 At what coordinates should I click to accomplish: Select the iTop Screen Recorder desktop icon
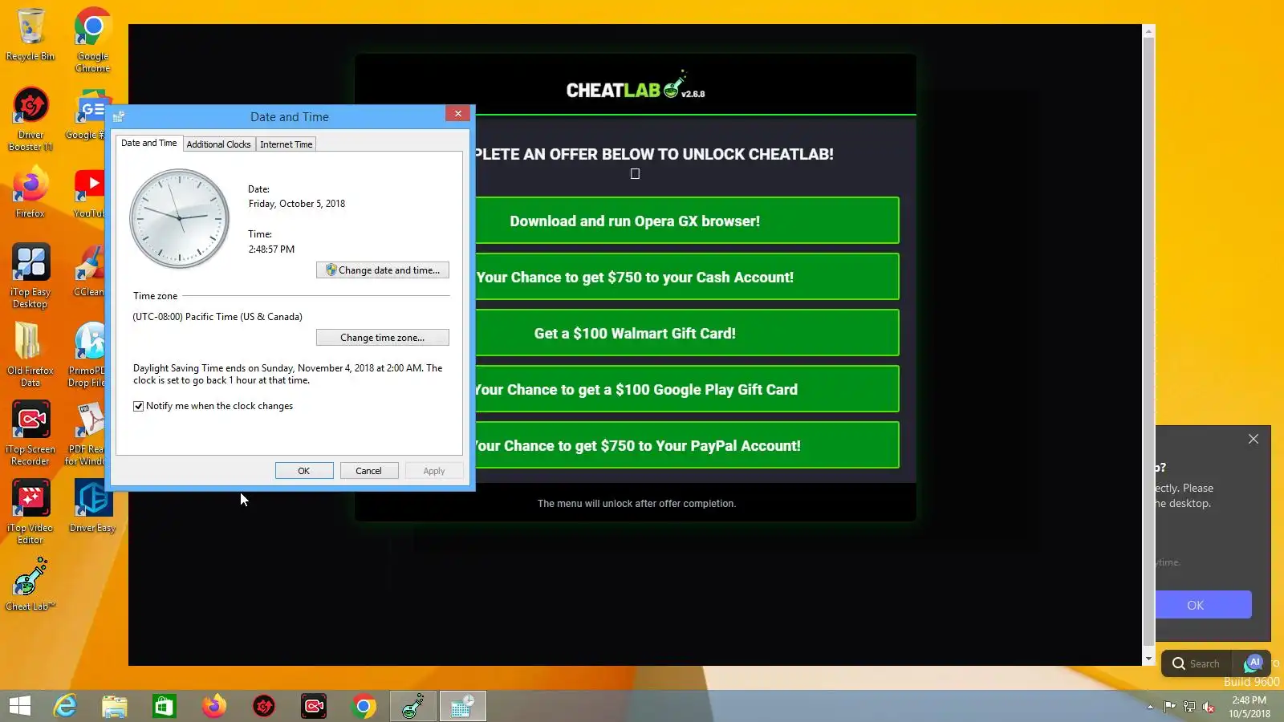[30, 432]
